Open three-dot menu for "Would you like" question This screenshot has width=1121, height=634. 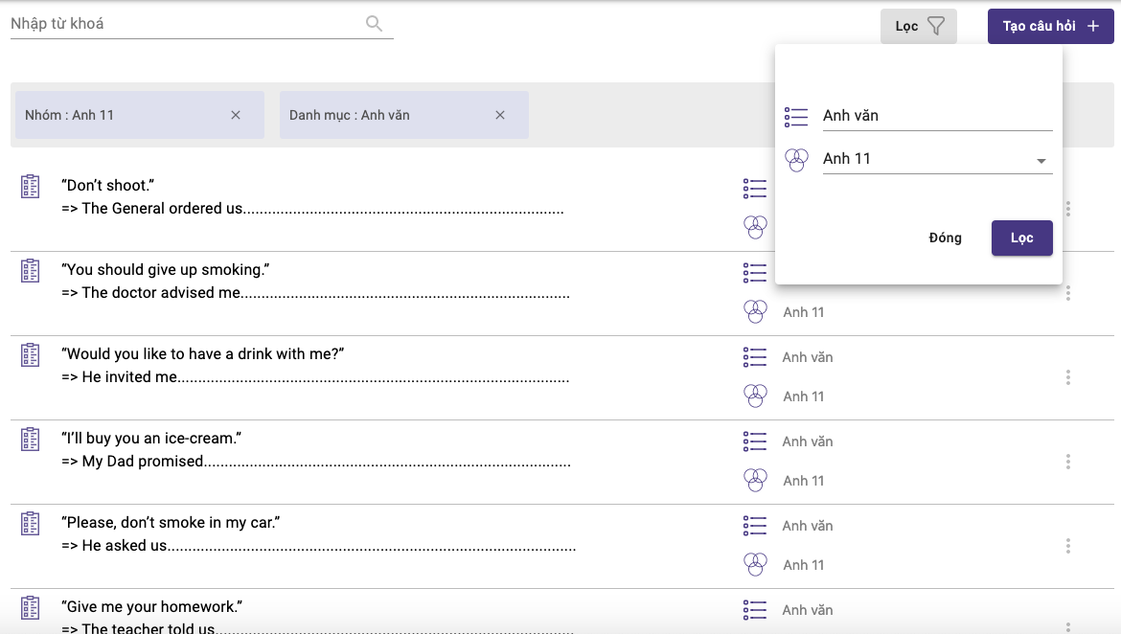click(x=1067, y=377)
